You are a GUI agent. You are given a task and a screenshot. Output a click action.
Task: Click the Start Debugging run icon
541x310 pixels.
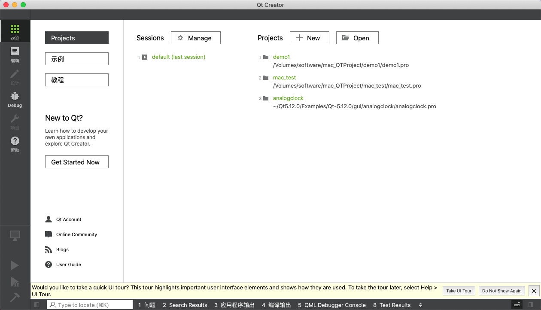tap(15, 282)
